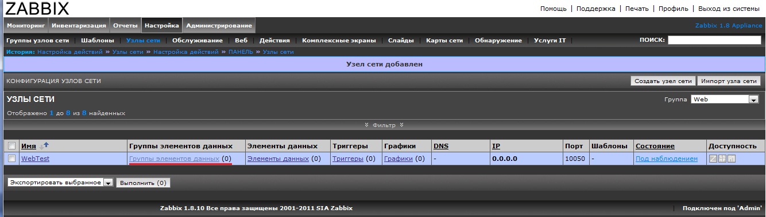
Task: Click the SNMP availability icon
Action: point(722,159)
